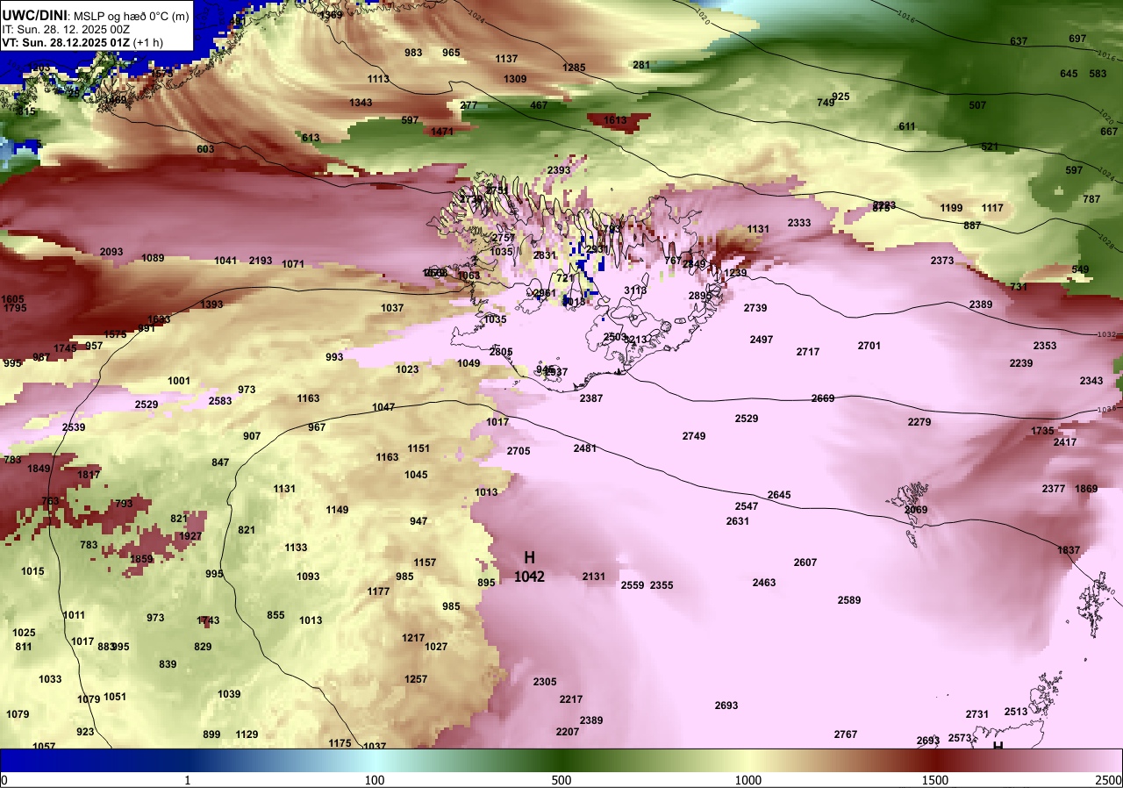Click the height value "2131"
This screenshot has height=788, width=1123.
pos(594,577)
